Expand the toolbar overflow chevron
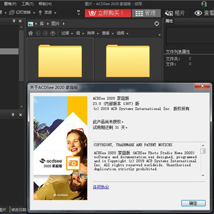 (78, 12)
